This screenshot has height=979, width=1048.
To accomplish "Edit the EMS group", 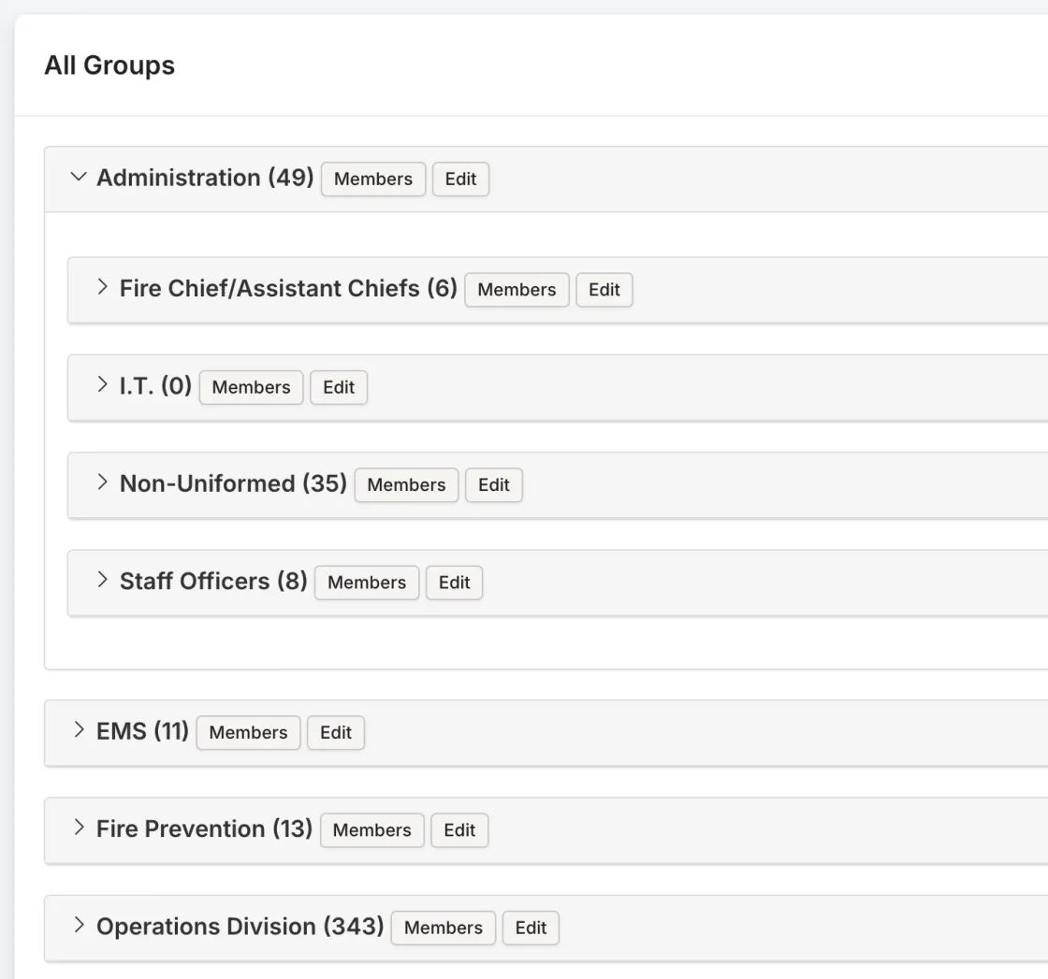I will pyautogui.click(x=336, y=732).
